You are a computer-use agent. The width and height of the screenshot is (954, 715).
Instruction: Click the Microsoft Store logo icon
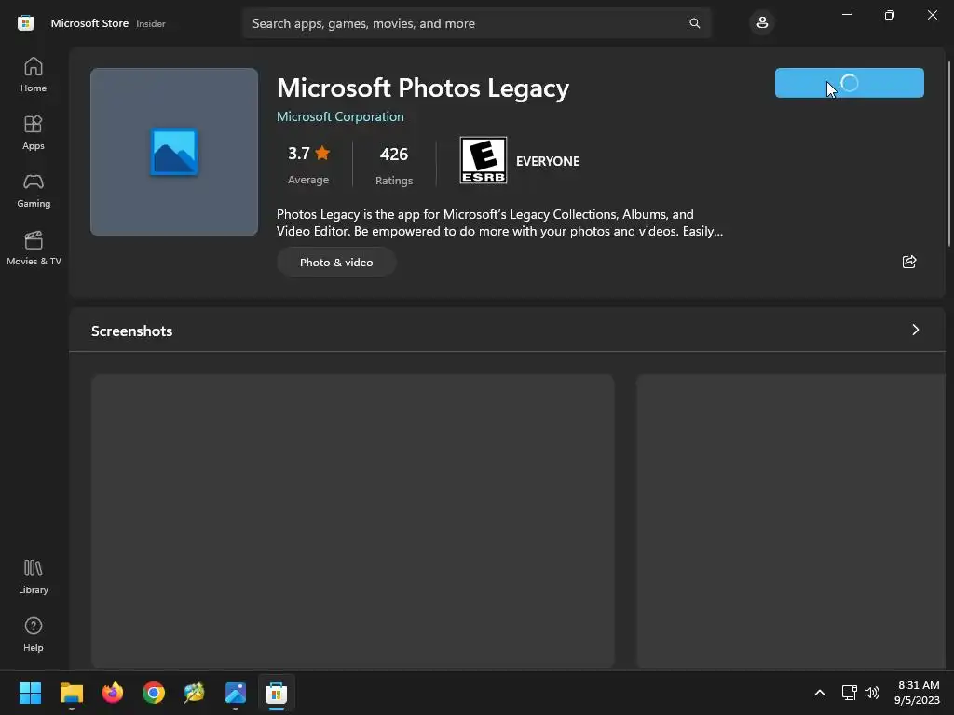click(x=25, y=23)
